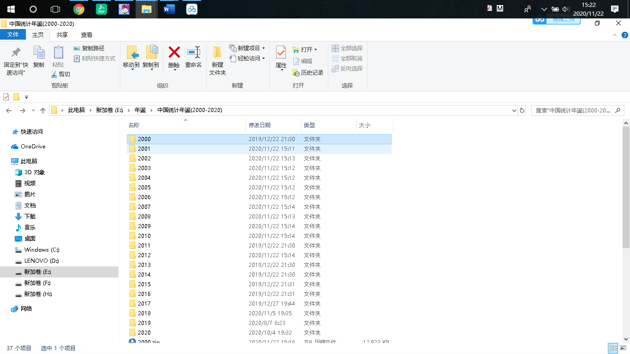Switch to the Share (共享) ribbon tab
This screenshot has height=354, width=630.
(62, 35)
